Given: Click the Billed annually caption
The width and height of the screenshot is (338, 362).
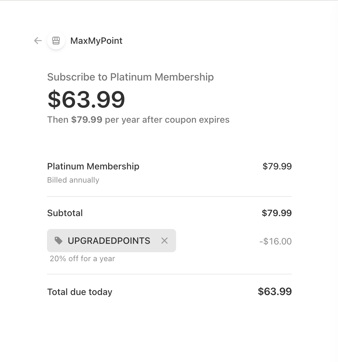Looking at the screenshot, I should click(x=73, y=180).
